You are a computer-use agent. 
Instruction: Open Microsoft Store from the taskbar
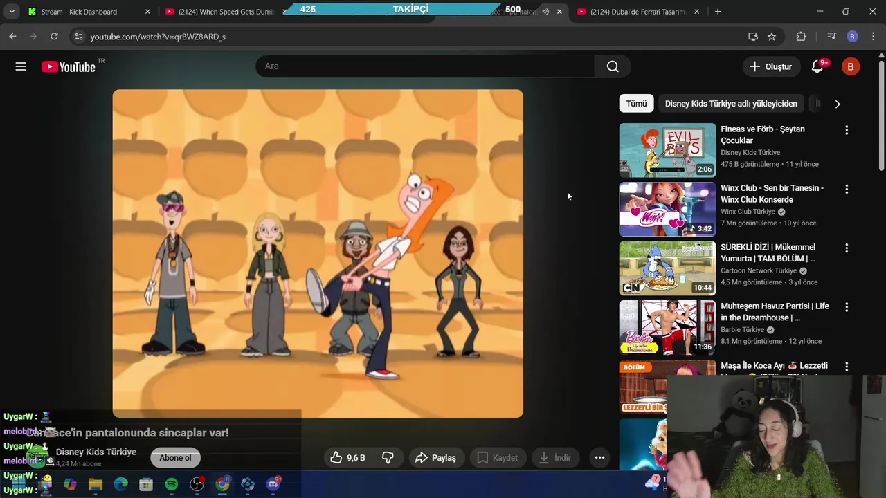click(146, 484)
